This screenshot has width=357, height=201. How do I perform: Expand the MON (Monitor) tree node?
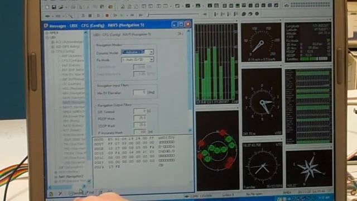tap(56, 172)
